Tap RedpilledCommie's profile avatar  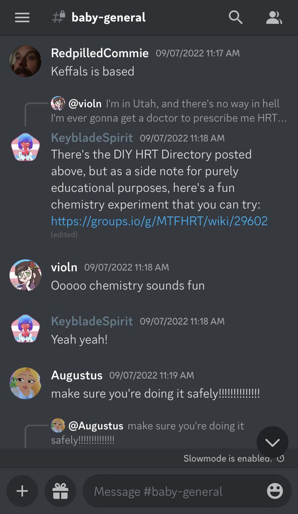click(25, 61)
